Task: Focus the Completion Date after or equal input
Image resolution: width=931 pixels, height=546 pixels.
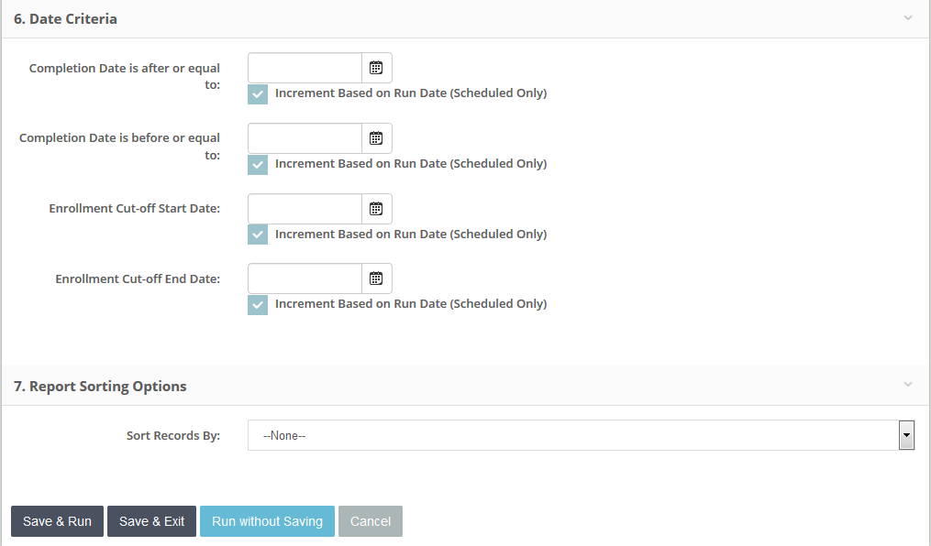Action: [305, 68]
